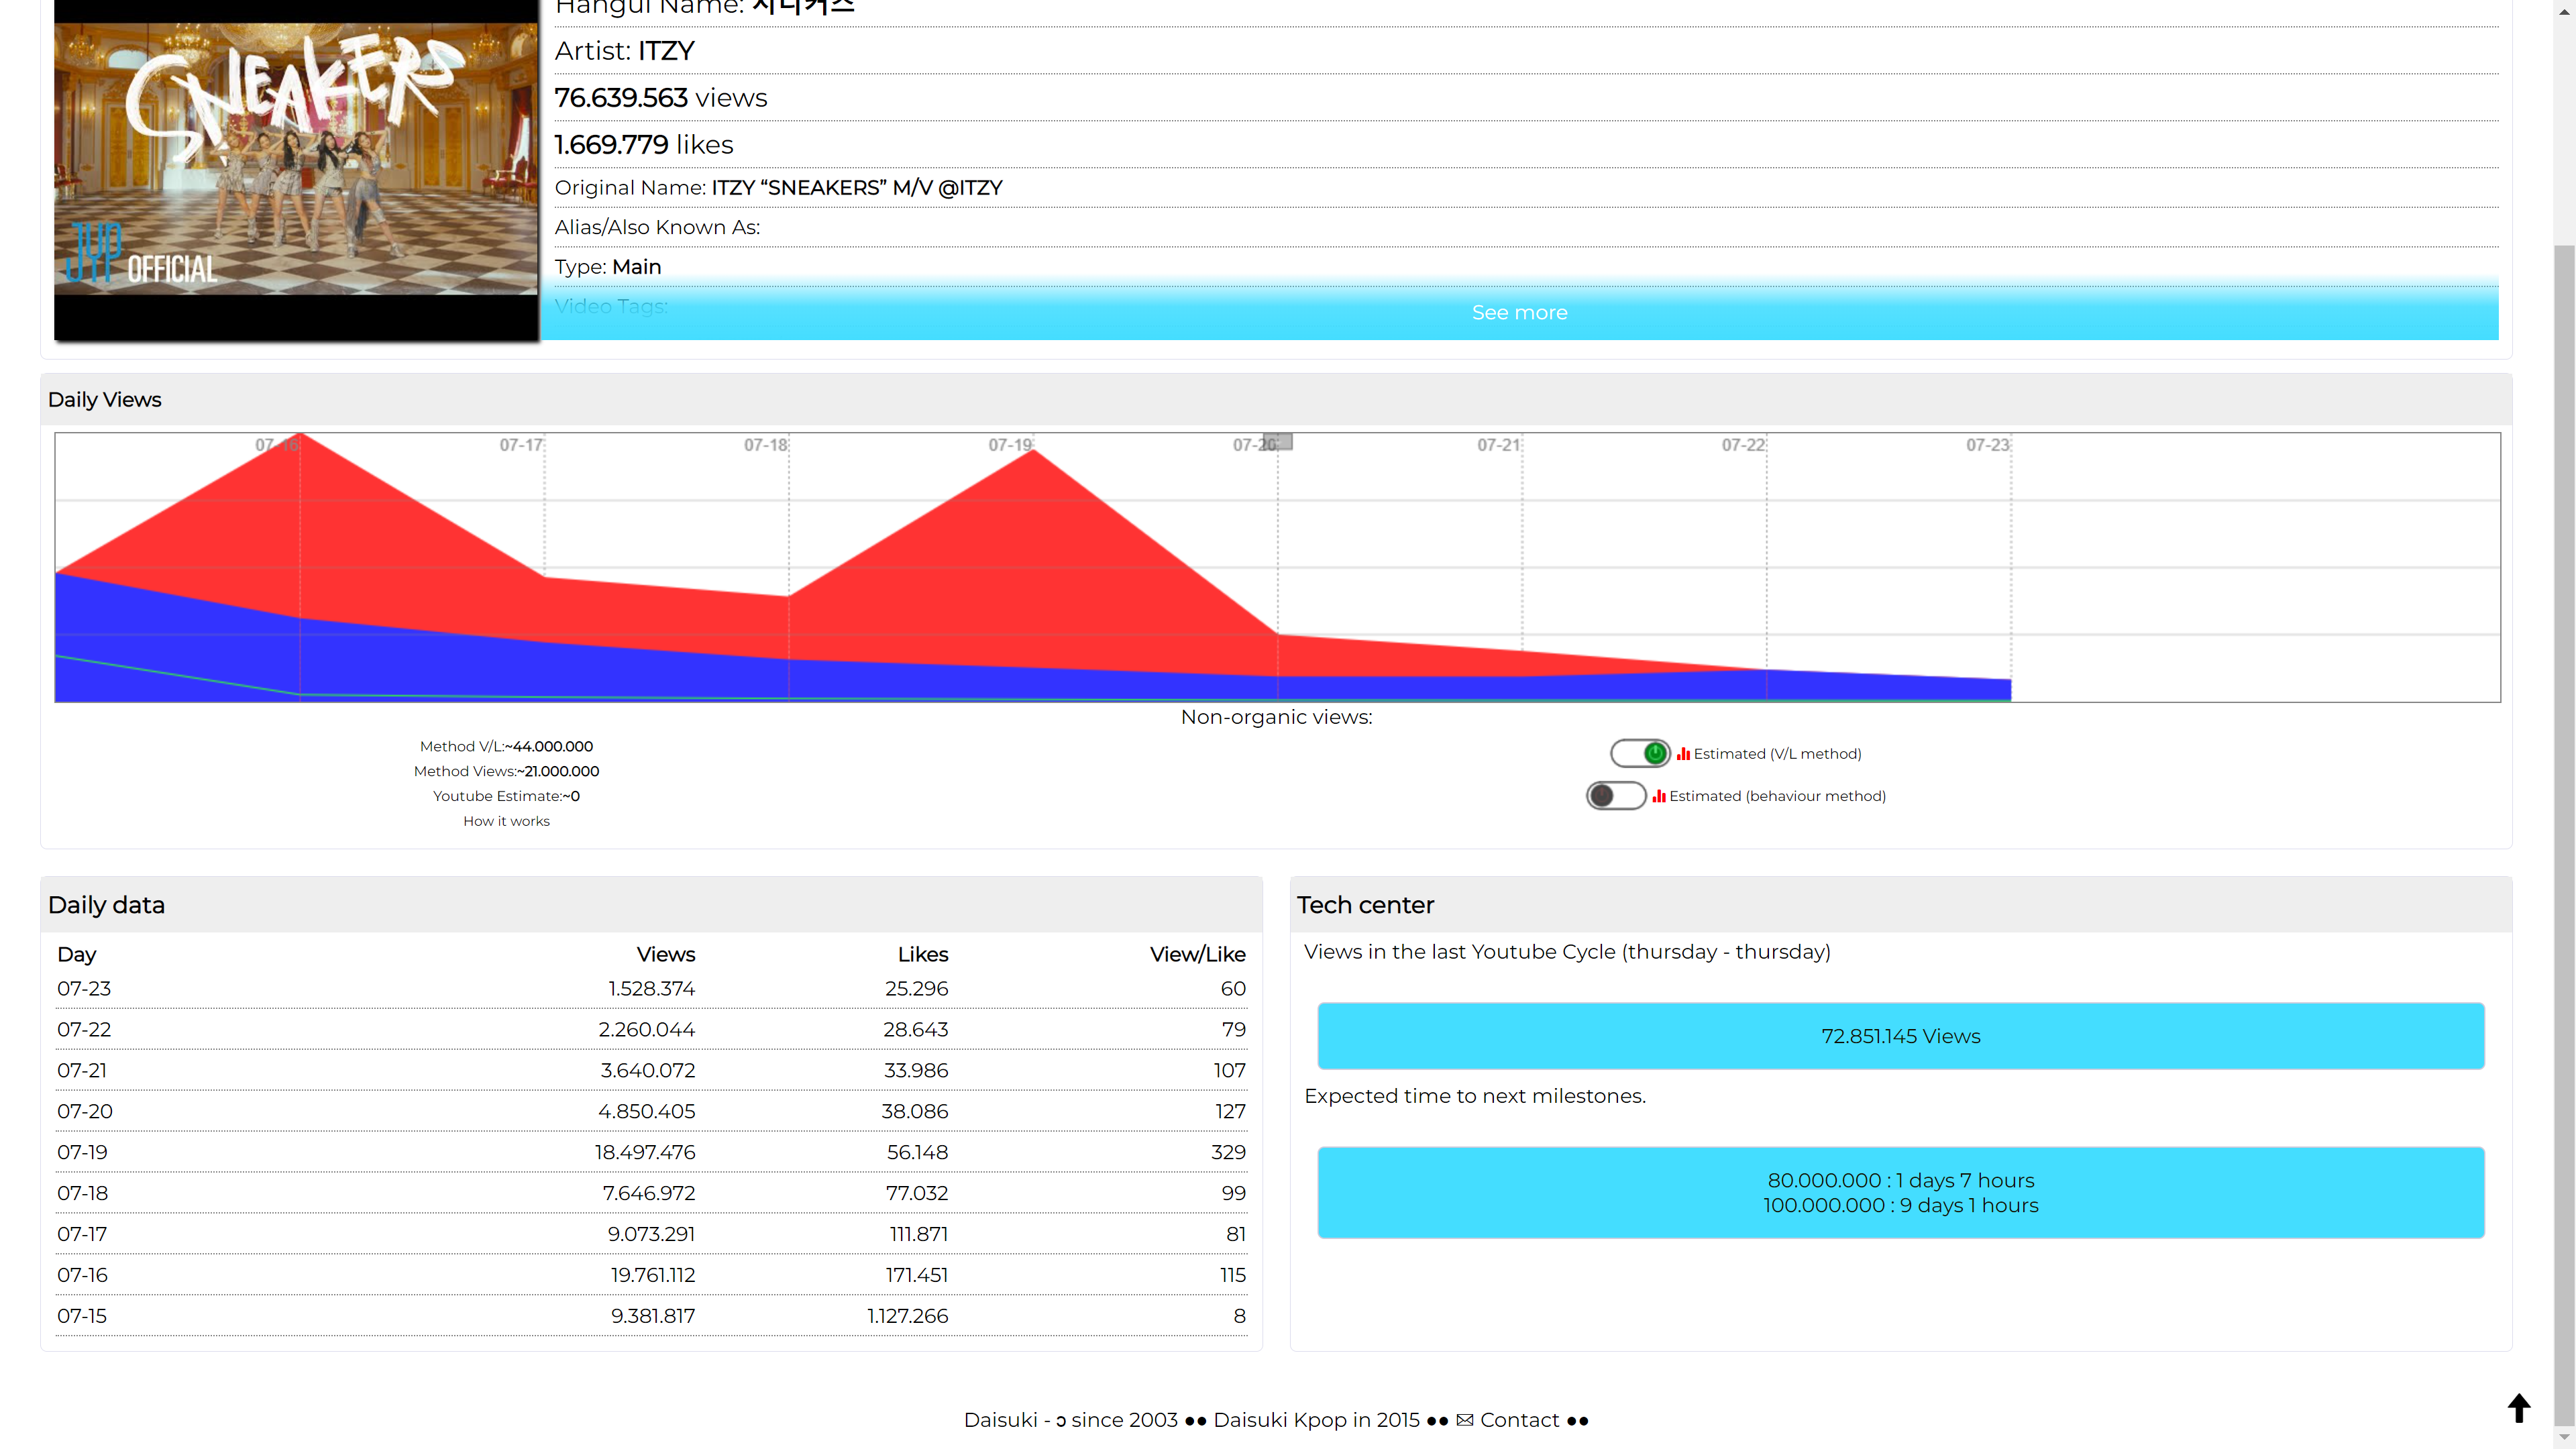The width and height of the screenshot is (2576, 1449).
Task: Select the Day column header
Action: tap(77, 955)
